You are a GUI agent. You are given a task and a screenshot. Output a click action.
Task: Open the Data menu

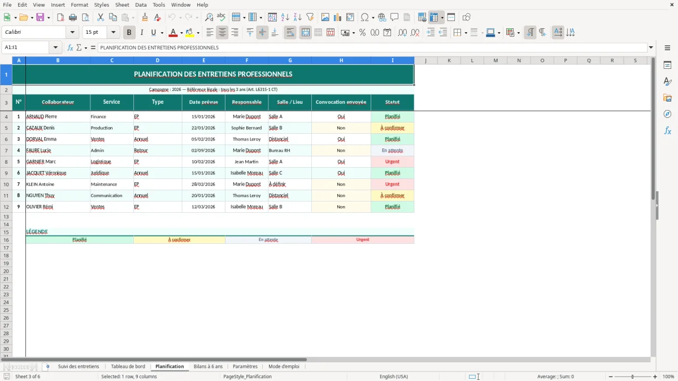[141, 5]
